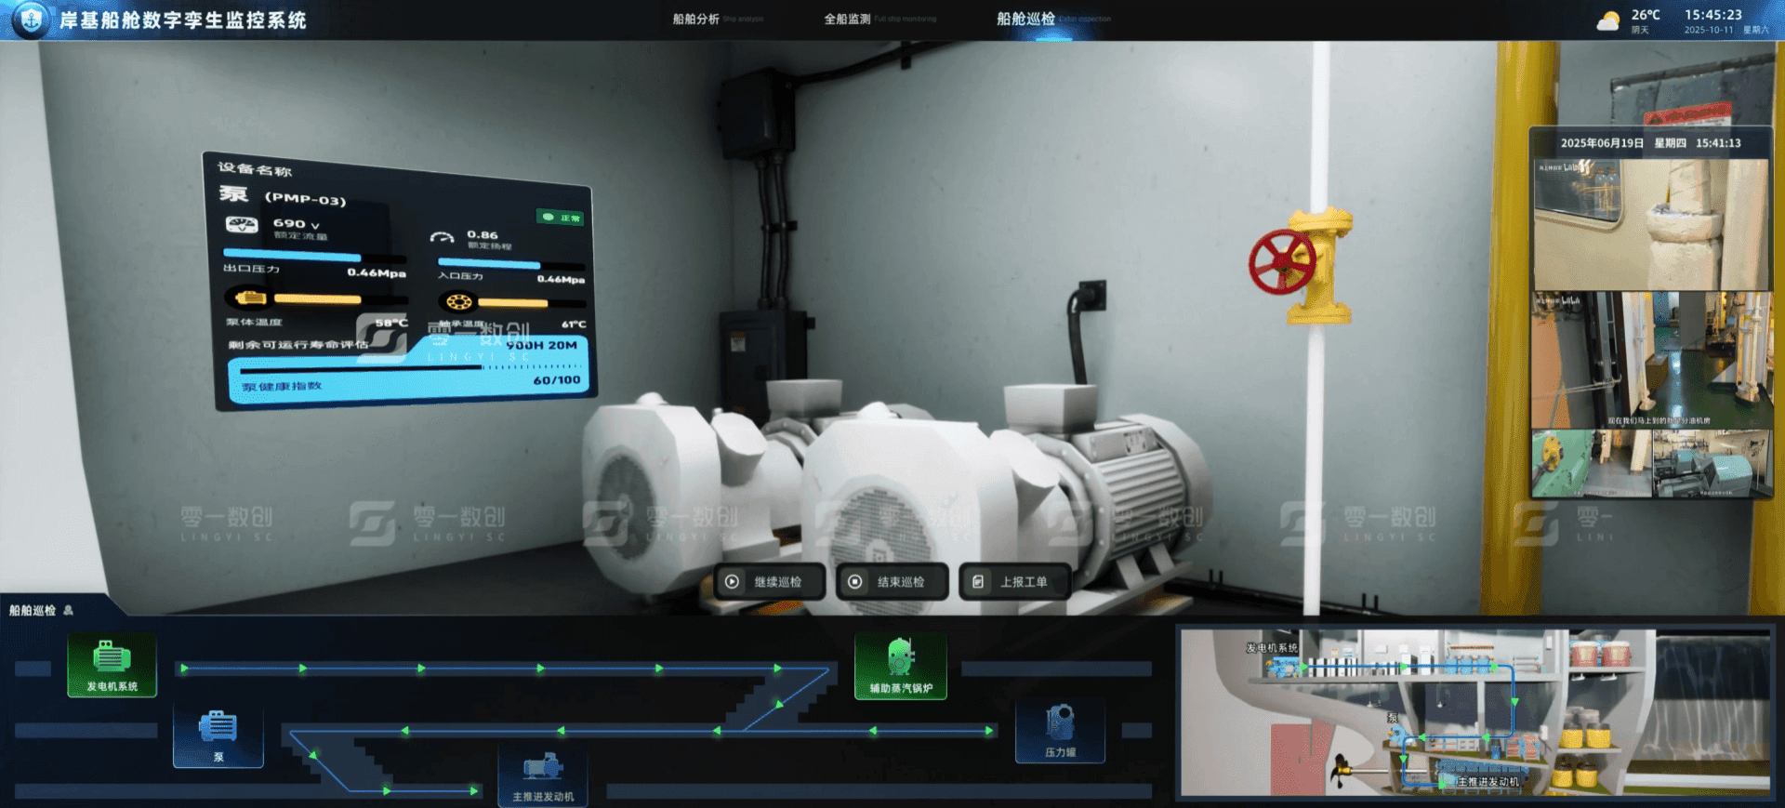The height and width of the screenshot is (808, 1785).
Task: Click the weather cloud icon
Action: click(x=1607, y=21)
